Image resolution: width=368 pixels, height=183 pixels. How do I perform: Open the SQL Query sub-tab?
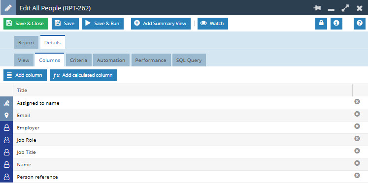point(189,60)
